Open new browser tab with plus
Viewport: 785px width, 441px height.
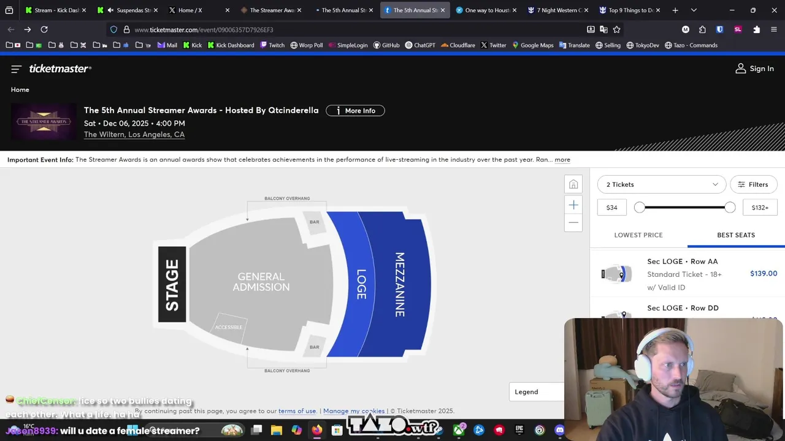[x=675, y=10]
